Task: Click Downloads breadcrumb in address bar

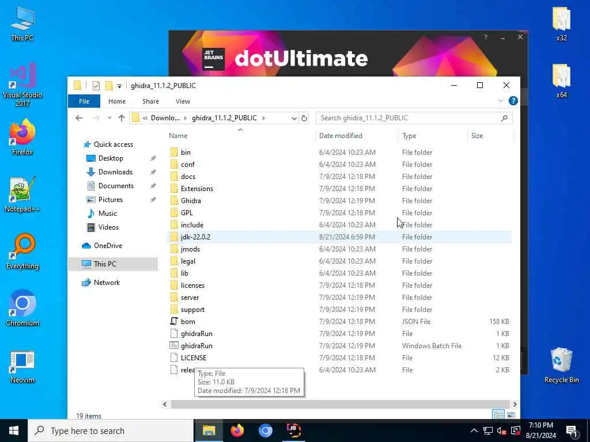Action: (x=165, y=118)
